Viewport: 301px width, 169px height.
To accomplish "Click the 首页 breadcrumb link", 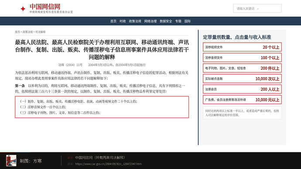I will pyautogui.click(x=17, y=32).
